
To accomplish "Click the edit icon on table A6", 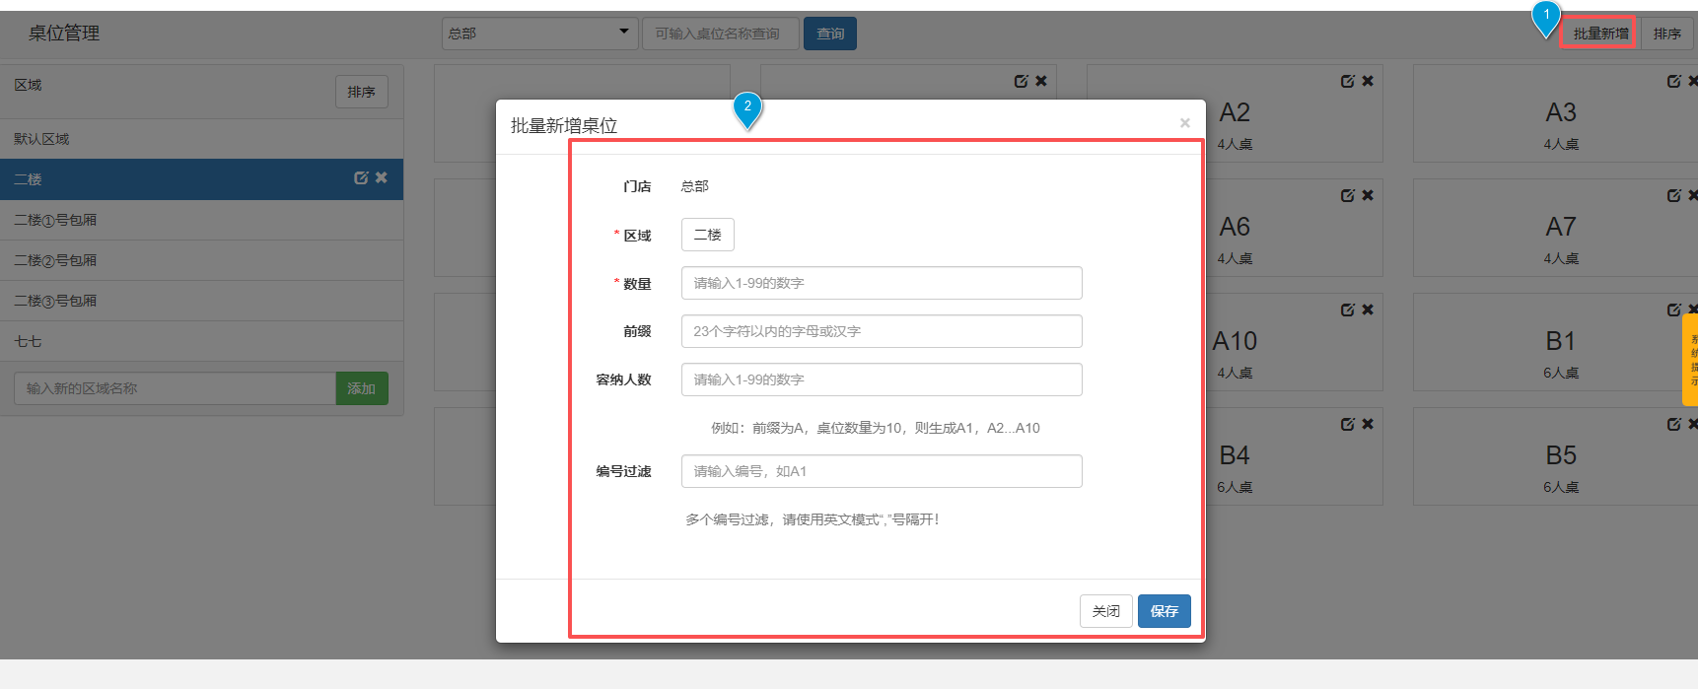I will (x=1347, y=195).
